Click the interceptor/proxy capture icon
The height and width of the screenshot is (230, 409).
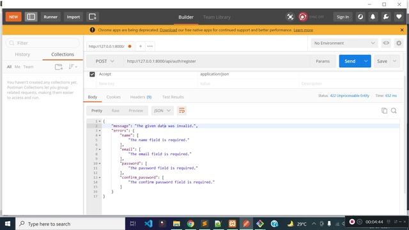(x=290, y=17)
